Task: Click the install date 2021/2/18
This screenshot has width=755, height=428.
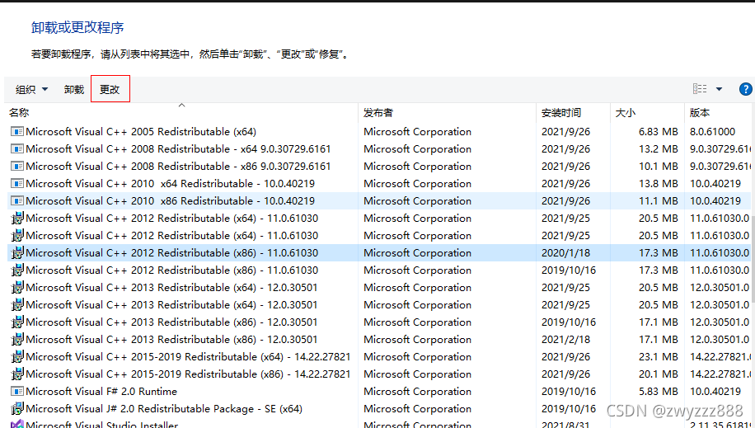Action: [x=565, y=339]
